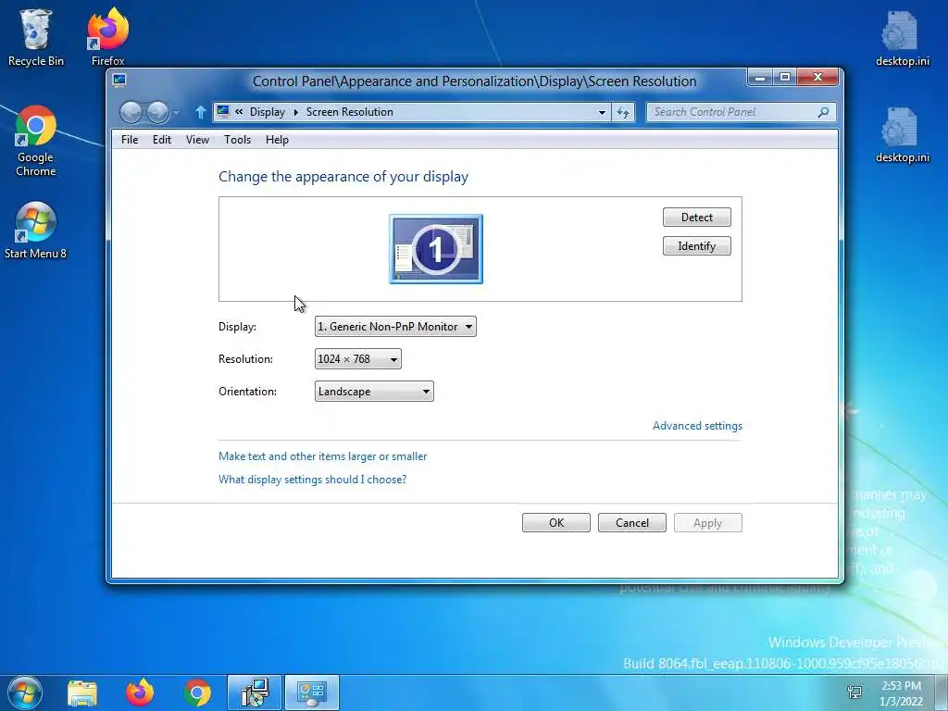The height and width of the screenshot is (711, 948).
Task: Expand the arrow after Display breadcrumb
Action: 295,112
